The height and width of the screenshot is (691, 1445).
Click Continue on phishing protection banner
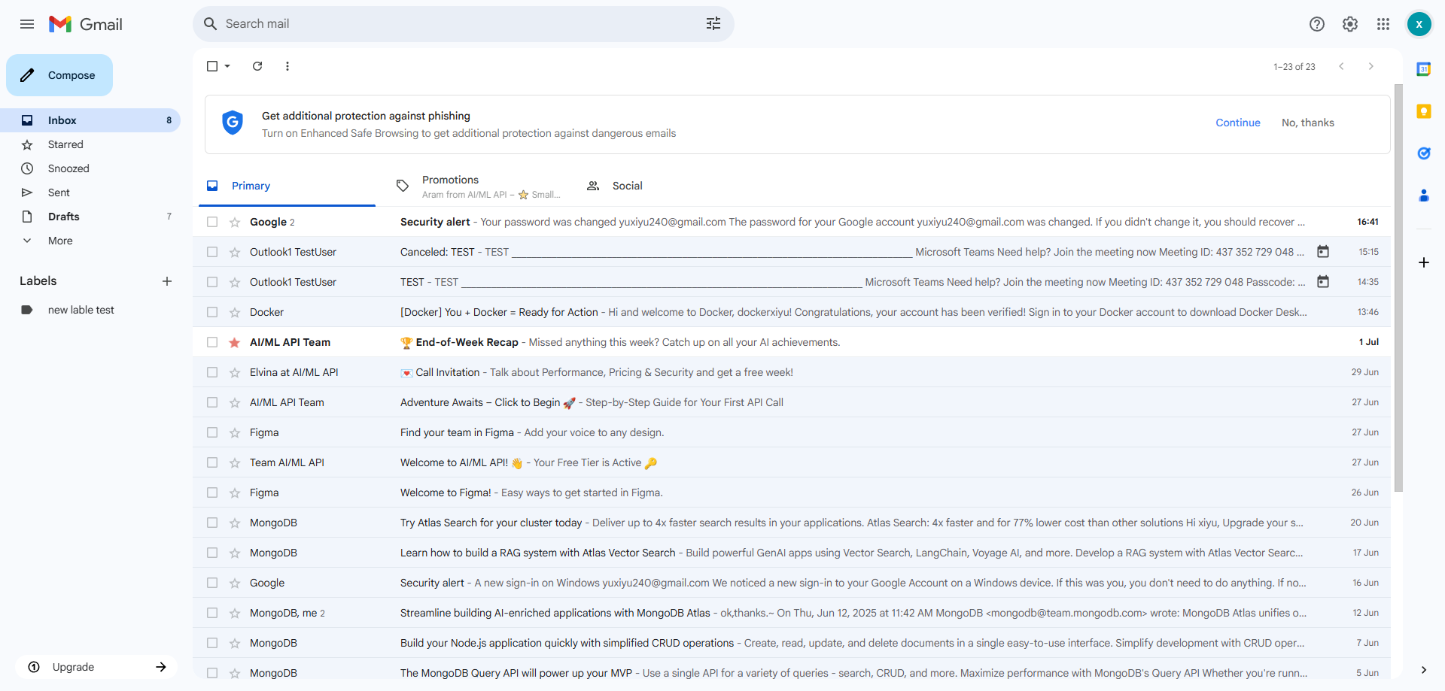point(1238,123)
